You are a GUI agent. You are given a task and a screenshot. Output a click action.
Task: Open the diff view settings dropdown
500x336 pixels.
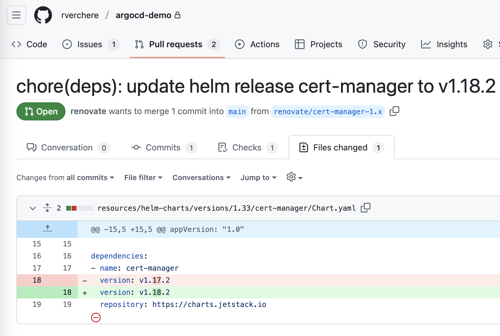click(294, 177)
